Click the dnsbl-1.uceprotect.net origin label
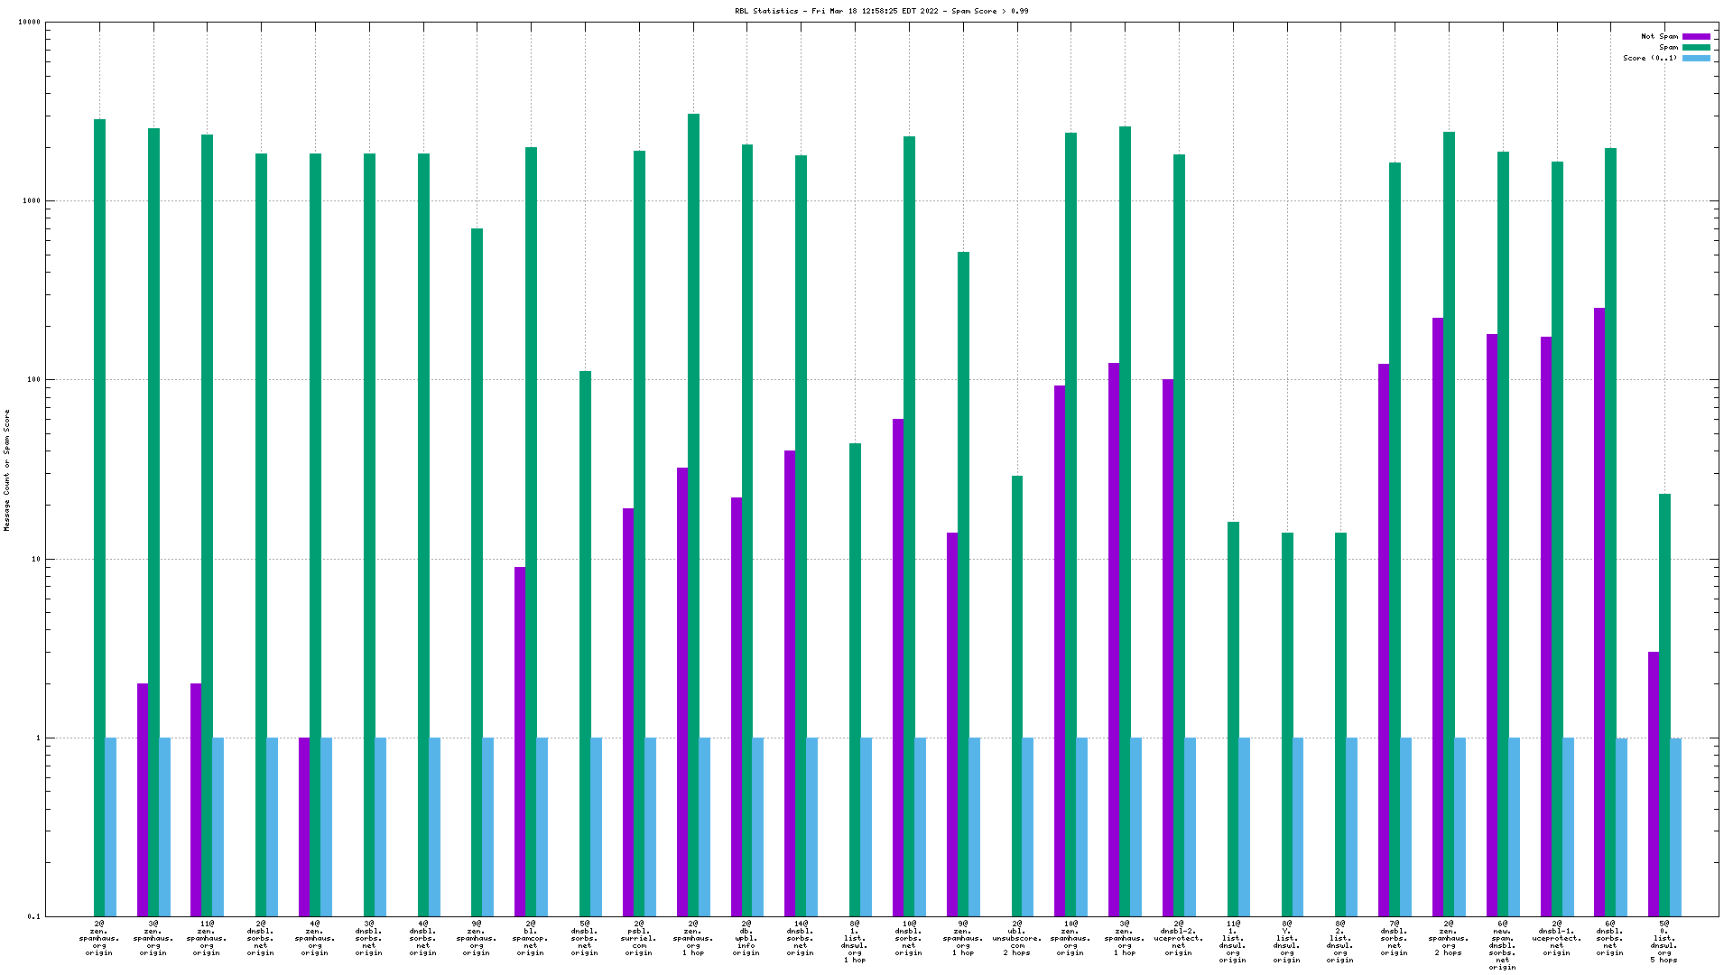 pos(1556,938)
